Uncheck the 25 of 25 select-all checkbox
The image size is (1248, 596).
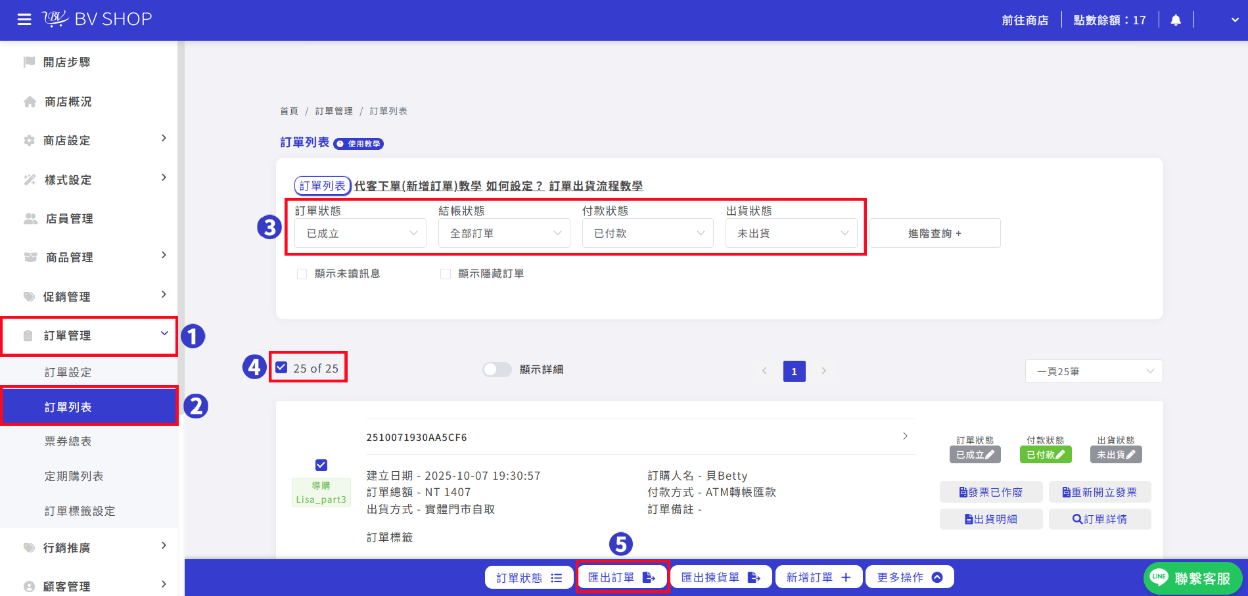coord(281,367)
